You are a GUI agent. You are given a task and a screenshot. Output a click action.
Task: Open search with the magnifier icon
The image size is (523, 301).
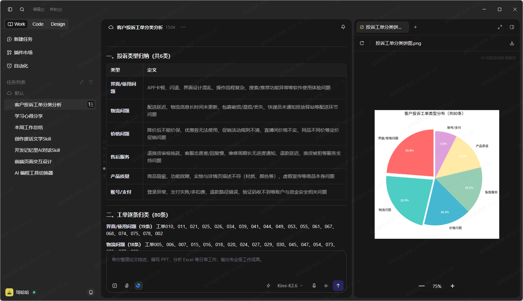22,9
